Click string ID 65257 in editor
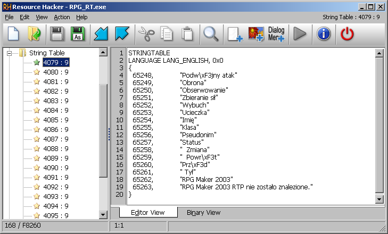This screenshot has width=388, height=234. coord(143,142)
